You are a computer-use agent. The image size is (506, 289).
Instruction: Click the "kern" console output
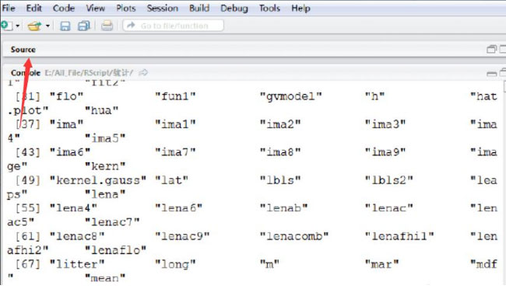(105, 166)
